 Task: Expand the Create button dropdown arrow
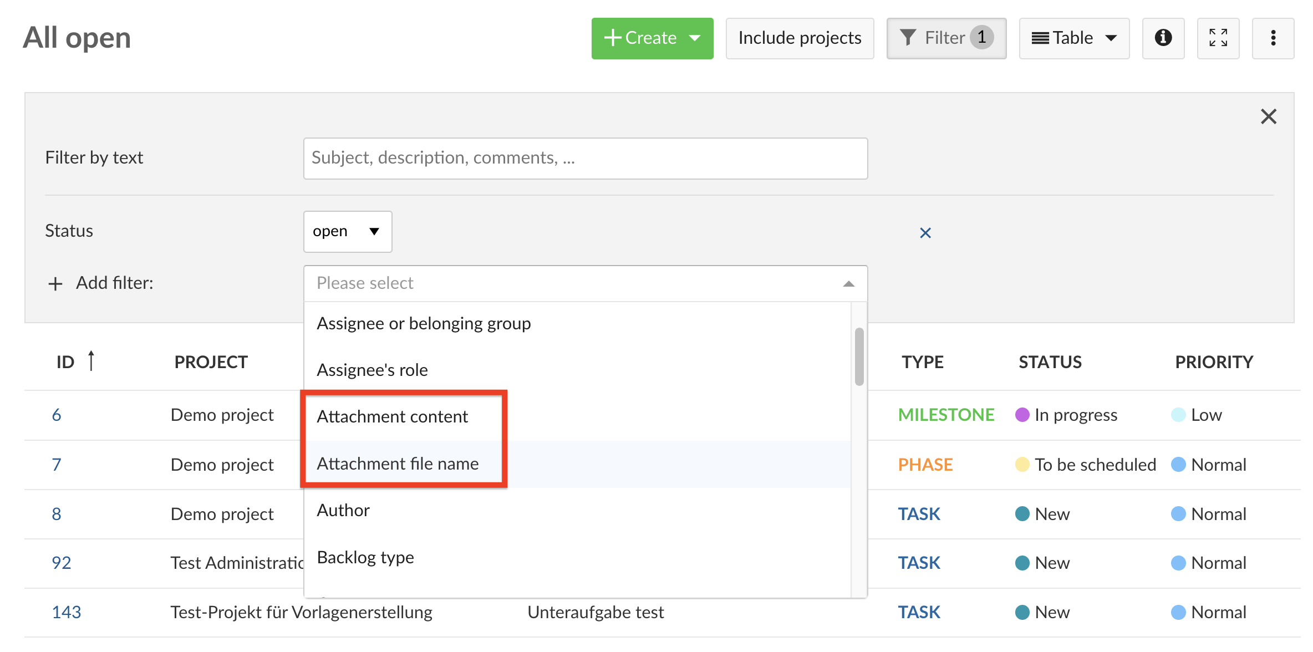tap(695, 38)
